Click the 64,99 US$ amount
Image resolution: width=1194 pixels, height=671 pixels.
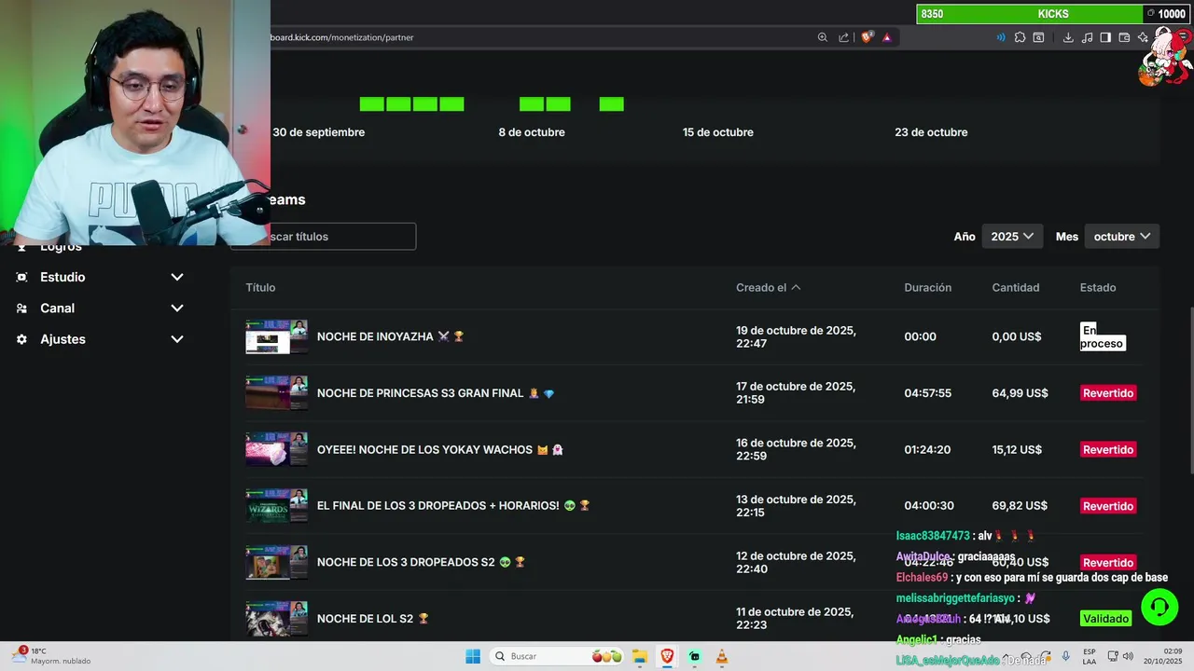[1020, 393]
